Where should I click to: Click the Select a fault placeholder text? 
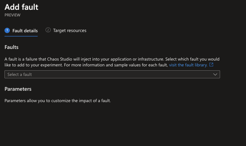click(20, 75)
